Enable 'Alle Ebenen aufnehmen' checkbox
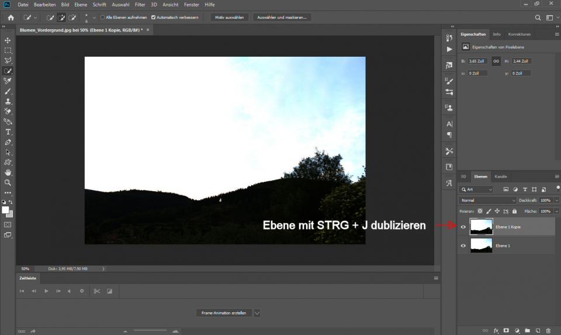The image size is (561, 335). coord(103,18)
